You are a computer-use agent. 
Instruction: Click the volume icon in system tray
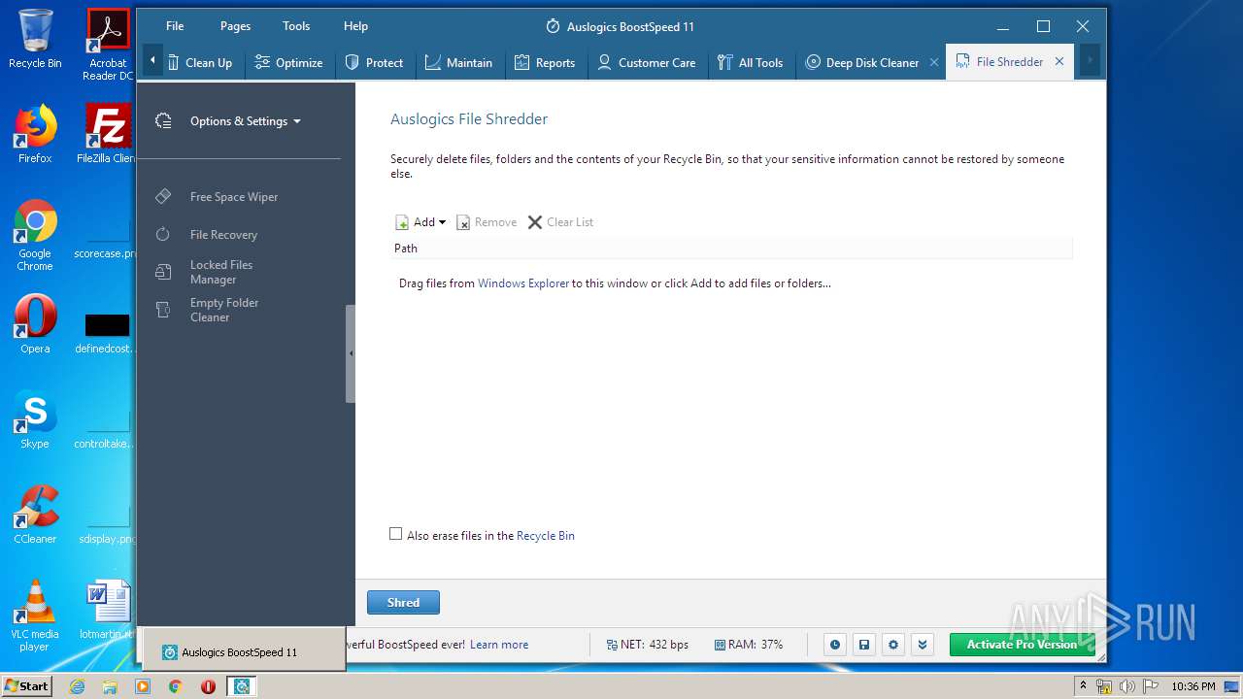click(x=1126, y=686)
